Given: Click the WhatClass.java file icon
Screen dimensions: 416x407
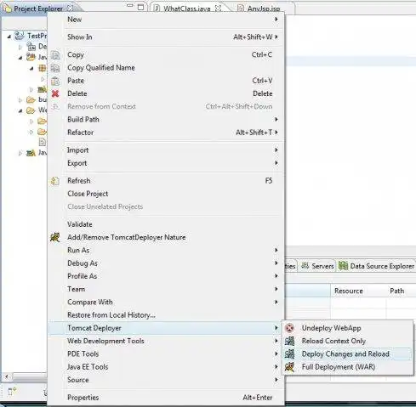Looking at the screenshot, I should click(157, 8).
